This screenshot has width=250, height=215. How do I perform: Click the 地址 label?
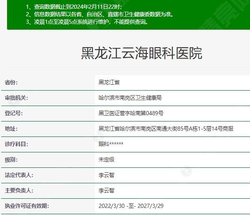click(11, 129)
